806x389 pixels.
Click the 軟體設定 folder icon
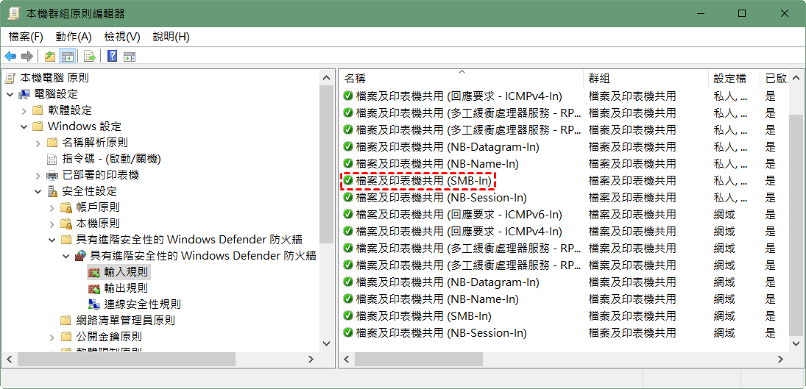coord(37,110)
